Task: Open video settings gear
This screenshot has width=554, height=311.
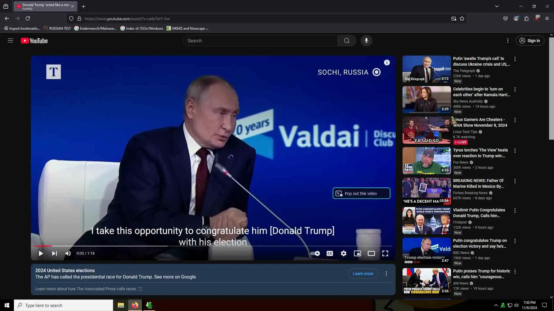Action: [x=343, y=253]
